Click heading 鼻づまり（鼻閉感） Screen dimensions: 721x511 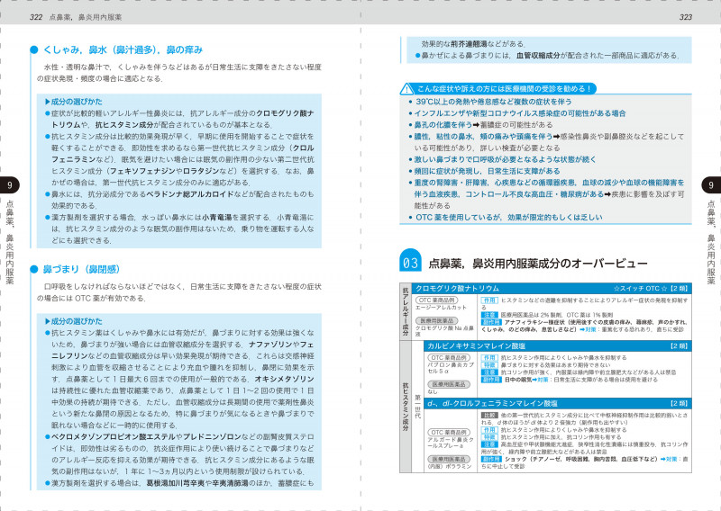(x=81, y=270)
